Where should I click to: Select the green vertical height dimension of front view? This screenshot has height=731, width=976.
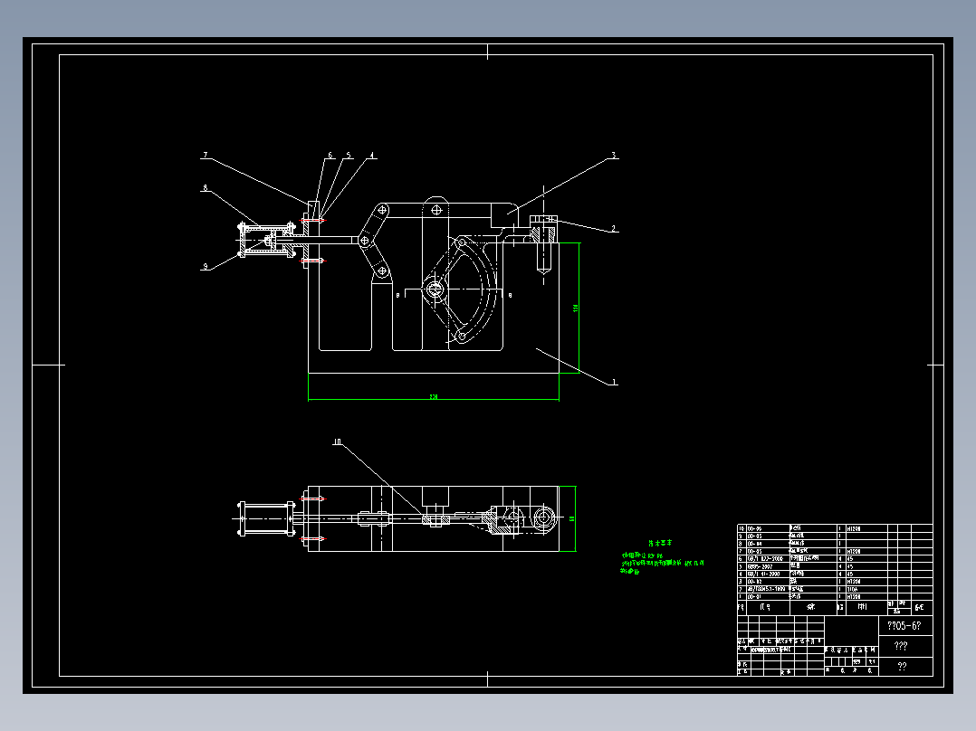576,308
